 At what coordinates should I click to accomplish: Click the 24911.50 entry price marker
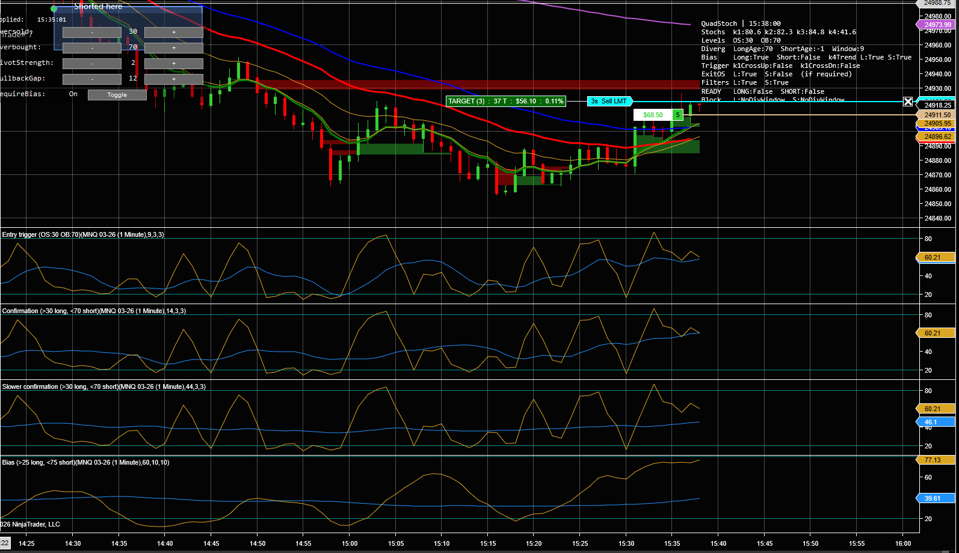tap(936, 115)
